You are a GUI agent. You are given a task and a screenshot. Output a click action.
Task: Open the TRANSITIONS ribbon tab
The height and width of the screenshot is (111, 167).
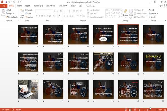(38, 6)
